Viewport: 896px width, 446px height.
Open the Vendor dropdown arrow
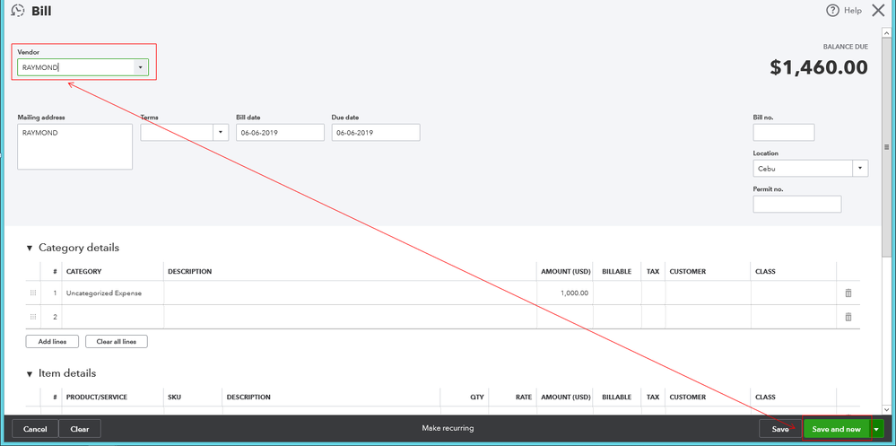click(141, 67)
